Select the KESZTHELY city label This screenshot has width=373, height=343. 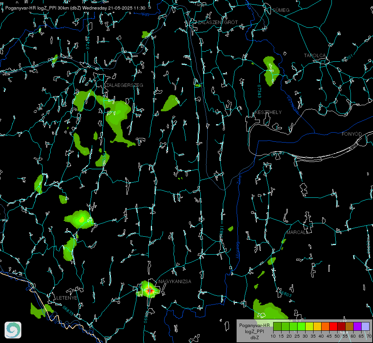click(x=268, y=112)
